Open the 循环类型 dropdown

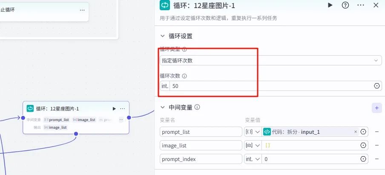tap(270, 61)
